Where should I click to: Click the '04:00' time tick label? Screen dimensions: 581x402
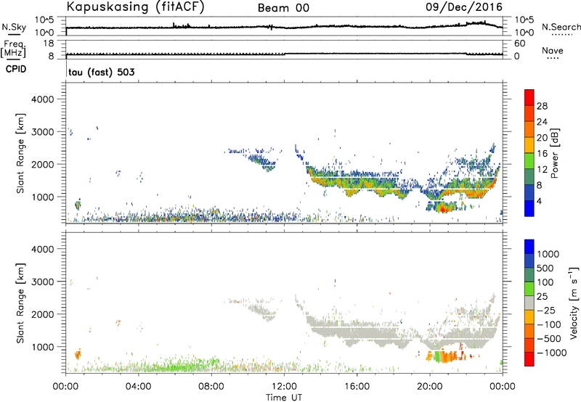[x=139, y=387]
